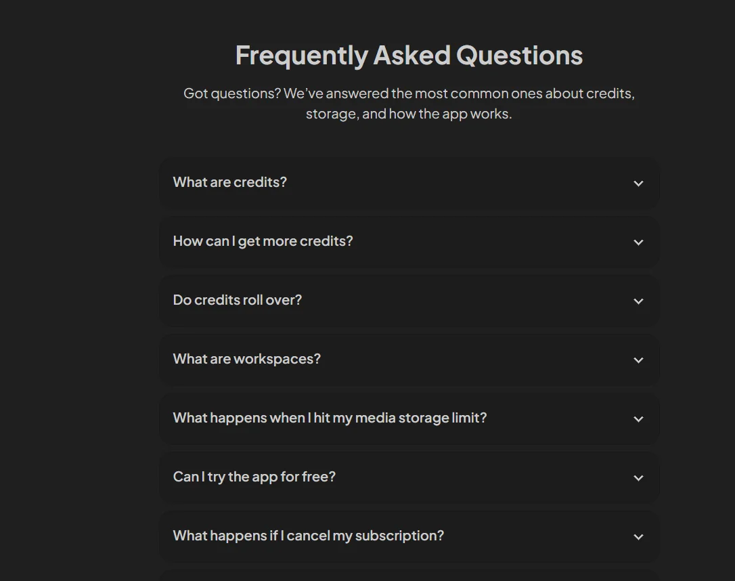Viewport: 735px width, 581px height.
Task: Open the "Can I try the app for free?" question label
Action: point(254,477)
